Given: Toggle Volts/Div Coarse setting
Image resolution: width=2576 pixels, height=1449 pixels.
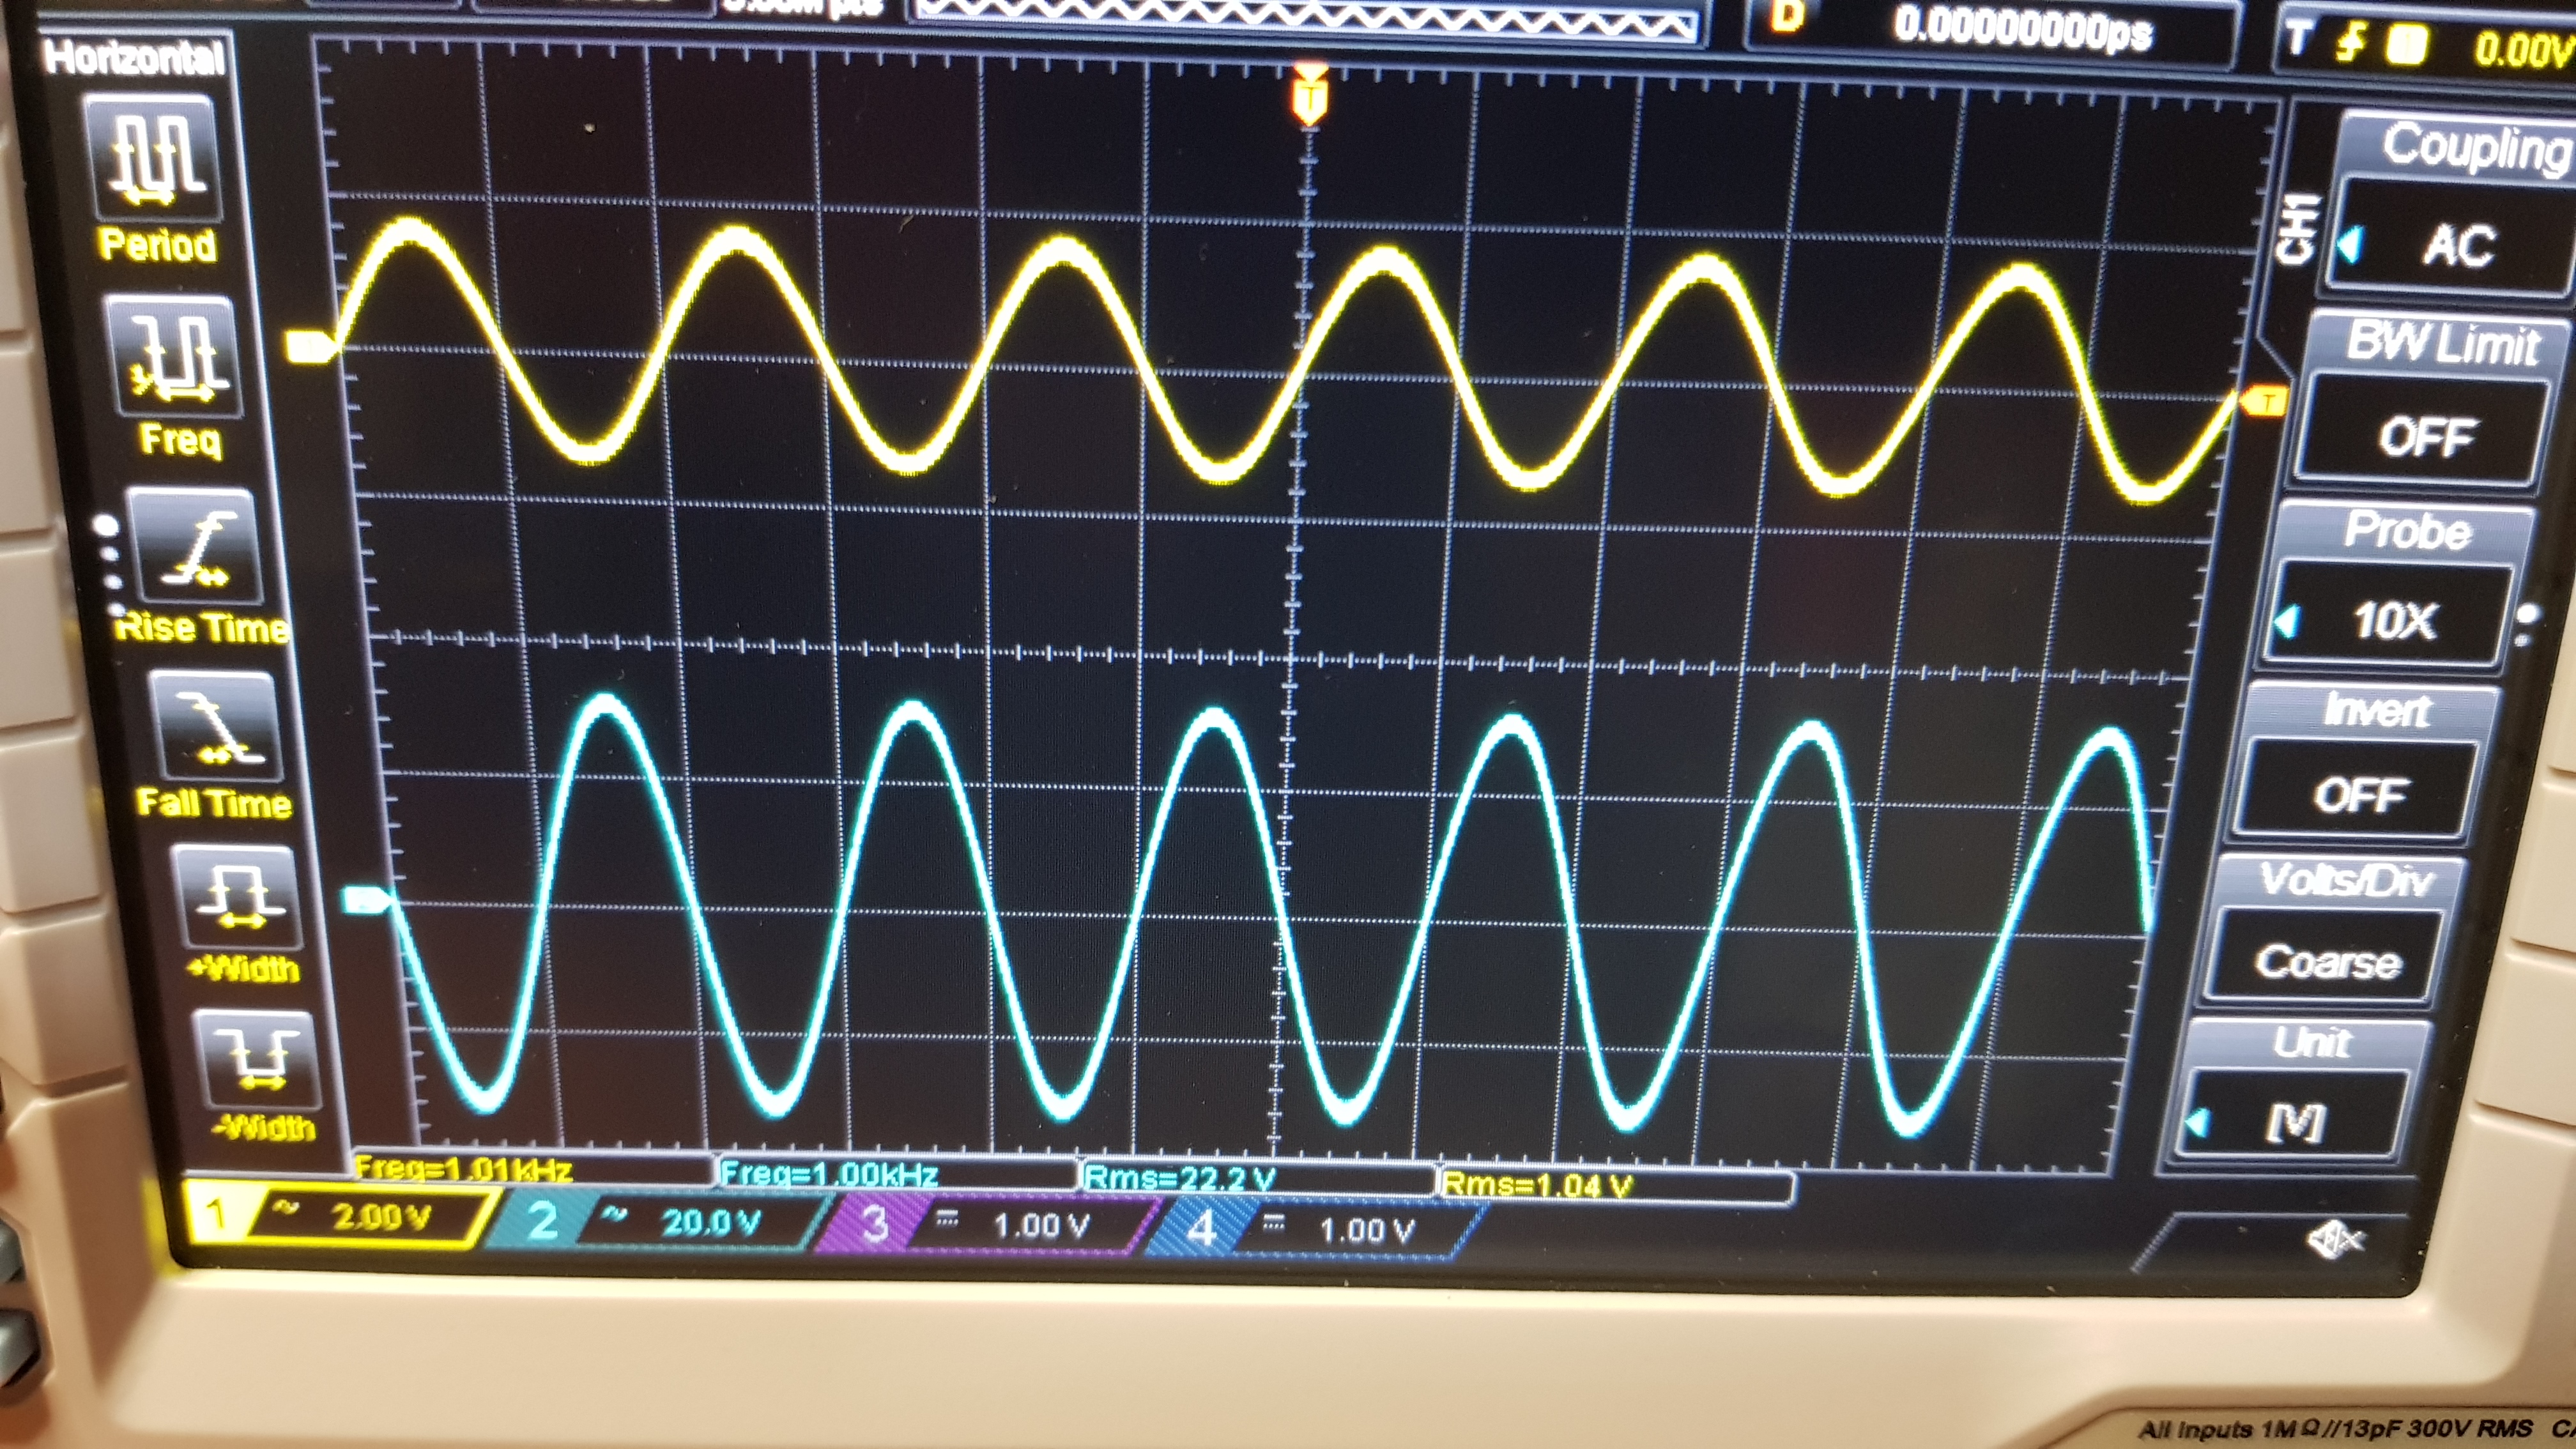Looking at the screenshot, I should [x=2326, y=960].
